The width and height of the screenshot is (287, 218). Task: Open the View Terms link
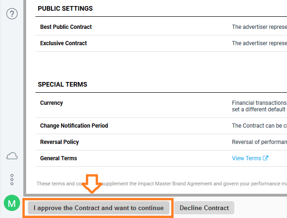(246, 158)
